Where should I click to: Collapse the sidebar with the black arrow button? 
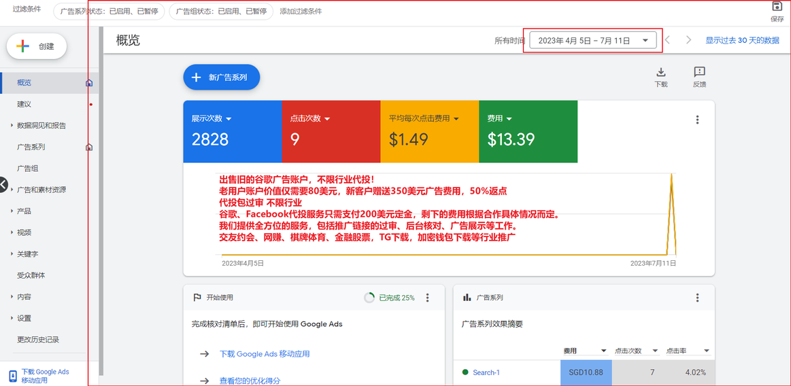tap(2, 185)
